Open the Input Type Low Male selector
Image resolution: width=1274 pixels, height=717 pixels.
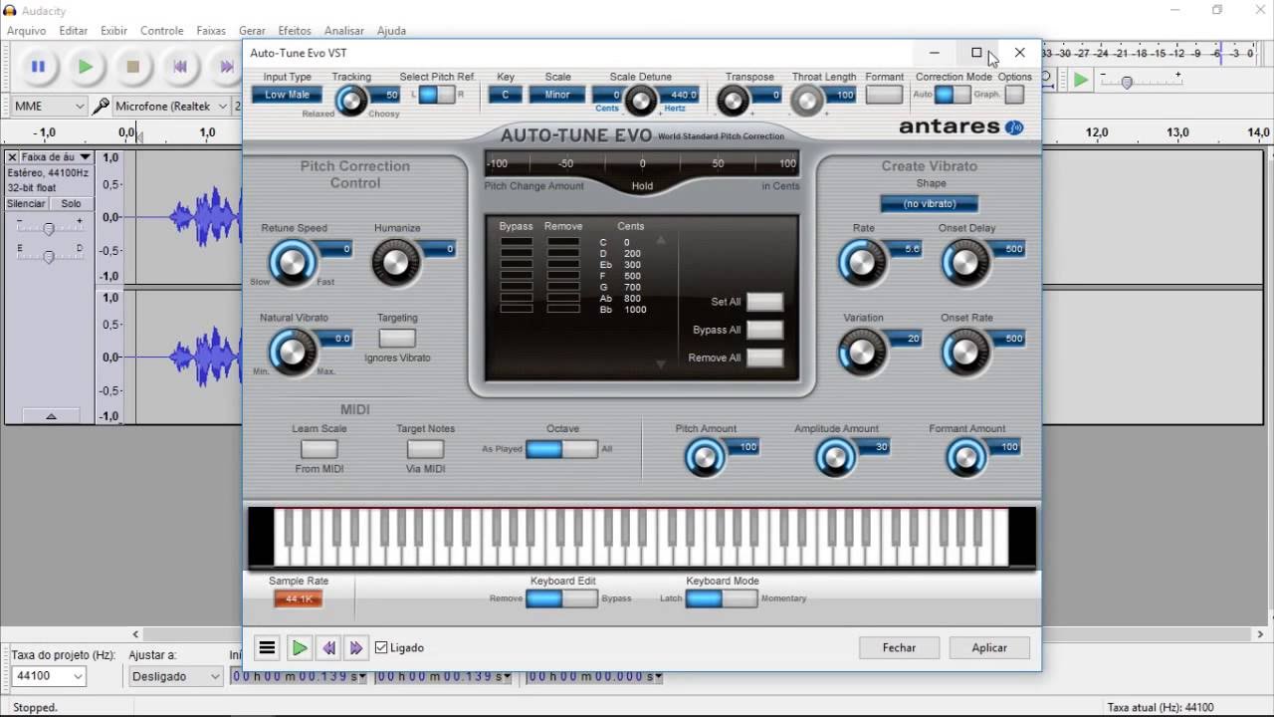tap(287, 95)
